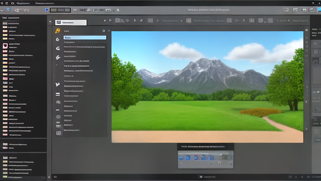Open the dark dropdown box in top toolbar
321x181 pixels.
point(60,10)
